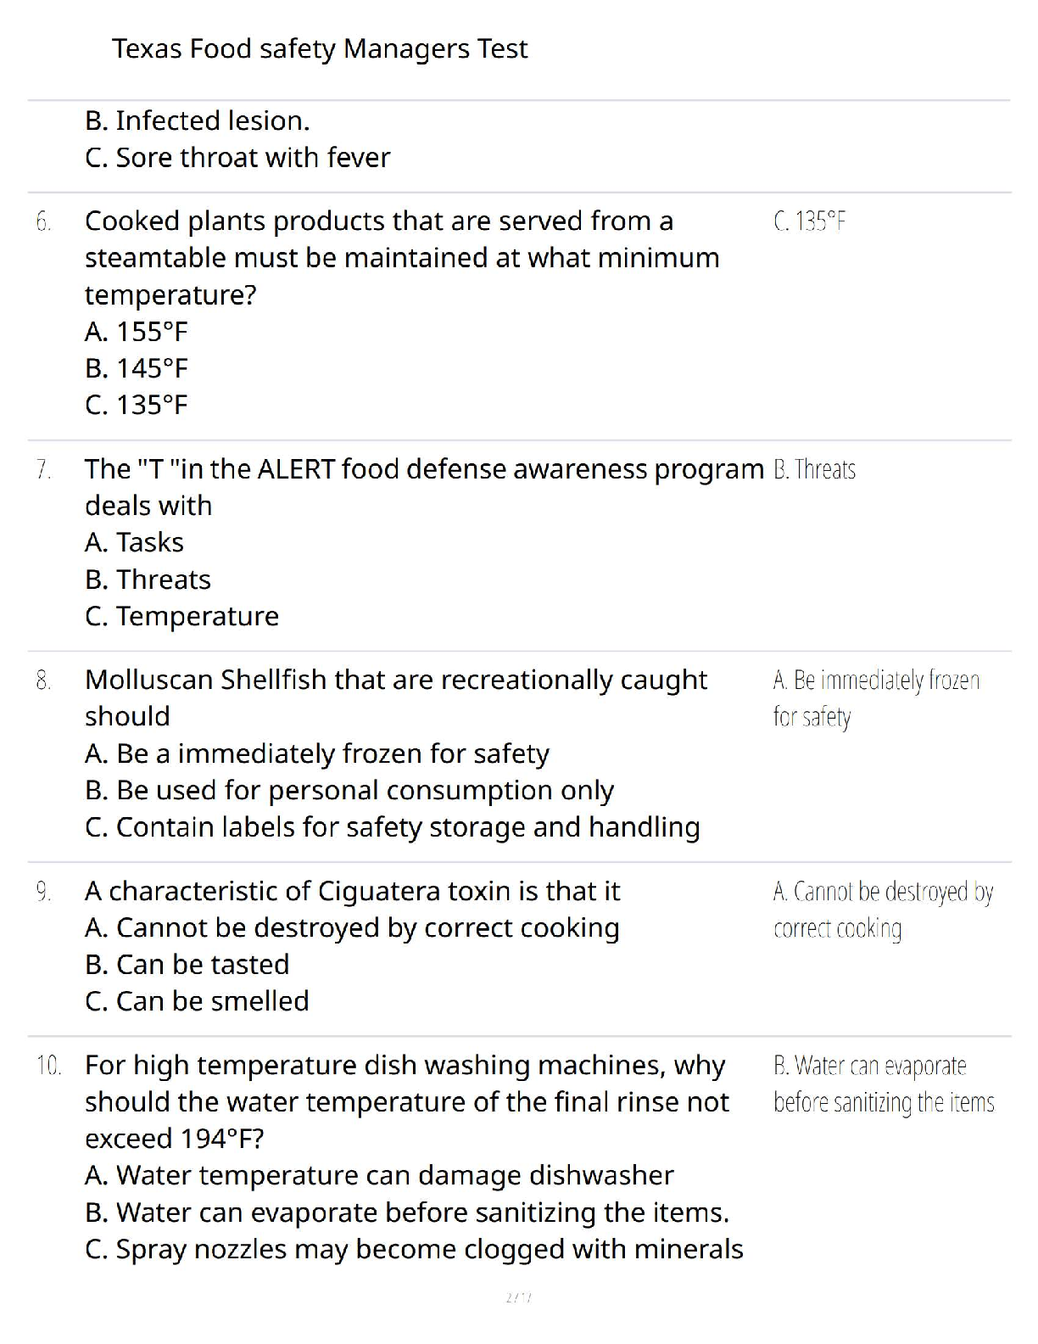Select option B. Threats in question 7
The image size is (1038, 1344).
[148, 580]
